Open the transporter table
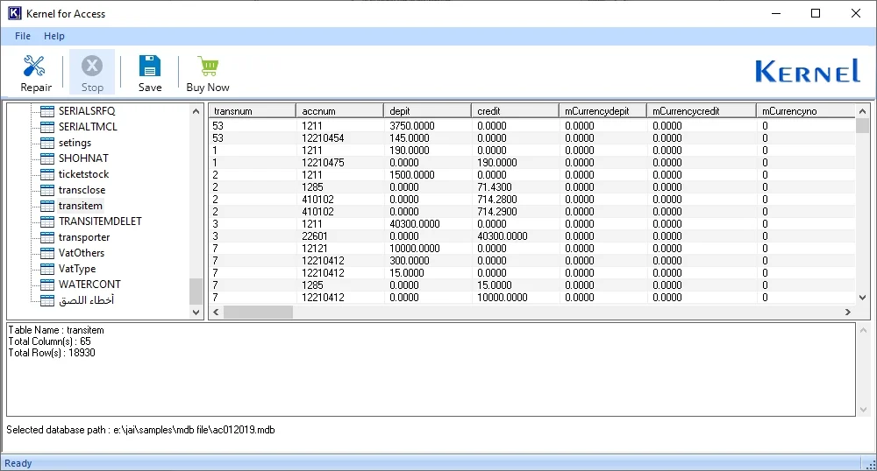The width and height of the screenshot is (877, 471). click(x=84, y=237)
